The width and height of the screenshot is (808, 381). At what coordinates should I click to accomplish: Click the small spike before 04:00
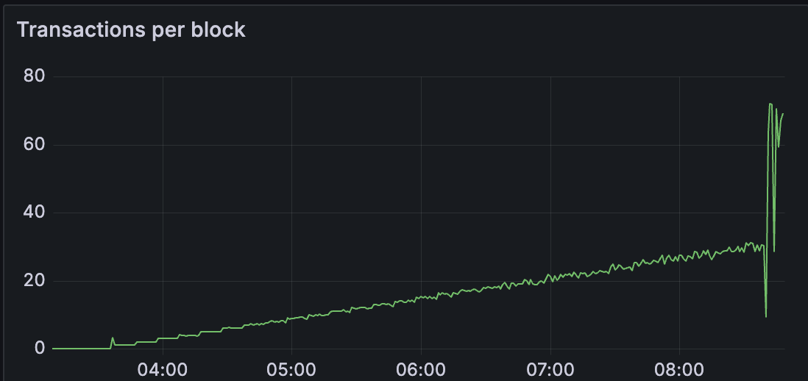(x=113, y=338)
